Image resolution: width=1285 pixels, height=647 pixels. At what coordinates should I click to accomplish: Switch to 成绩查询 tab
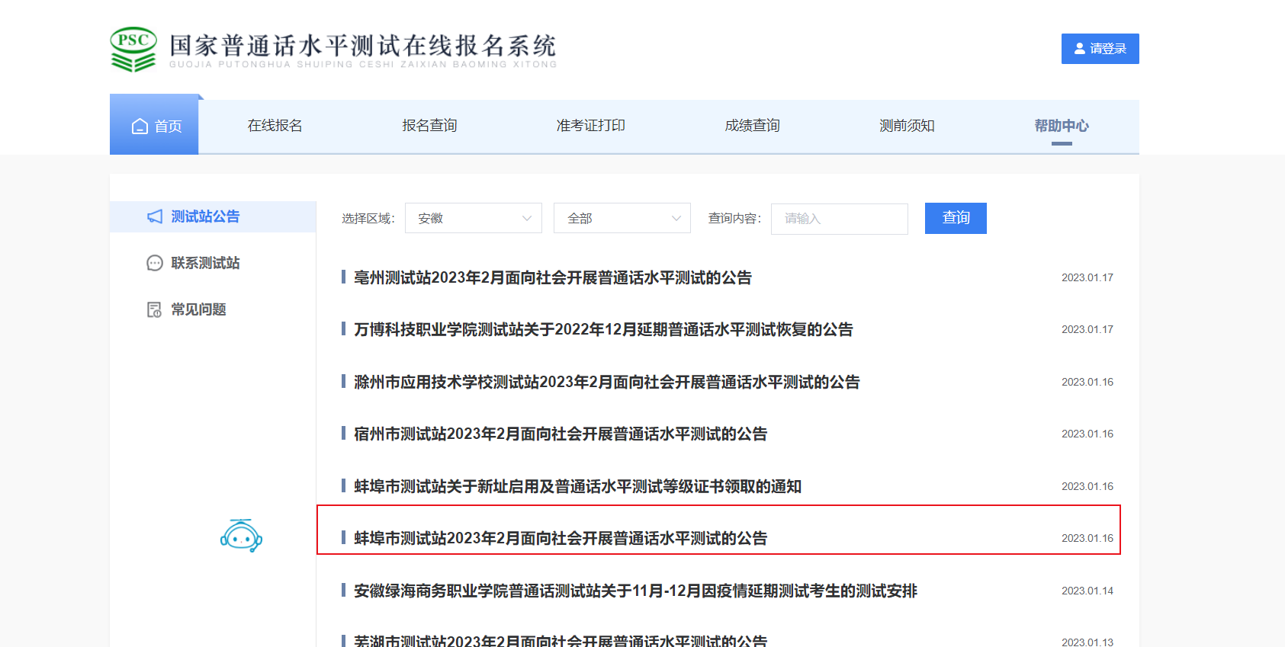click(x=752, y=126)
